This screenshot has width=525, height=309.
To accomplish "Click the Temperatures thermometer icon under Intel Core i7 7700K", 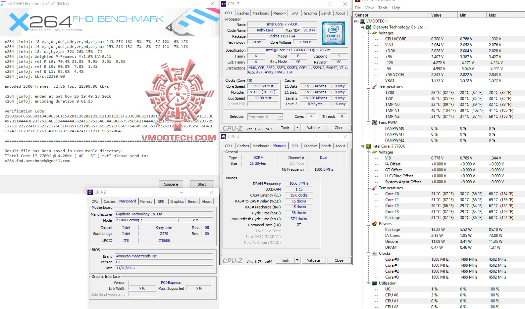I will click(x=375, y=188).
